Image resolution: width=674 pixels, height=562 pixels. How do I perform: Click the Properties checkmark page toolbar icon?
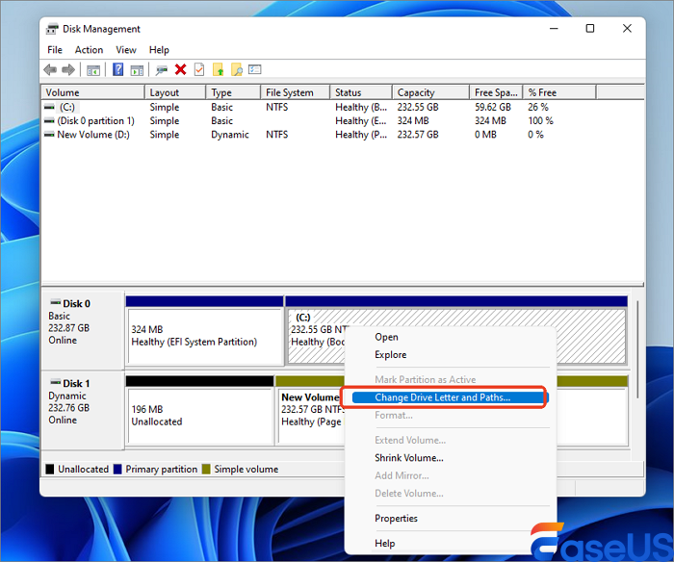(199, 70)
